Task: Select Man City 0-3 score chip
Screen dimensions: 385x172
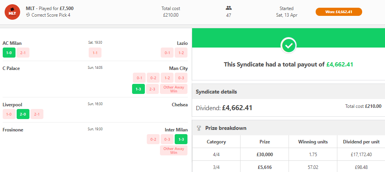Action: coord(181,78)
